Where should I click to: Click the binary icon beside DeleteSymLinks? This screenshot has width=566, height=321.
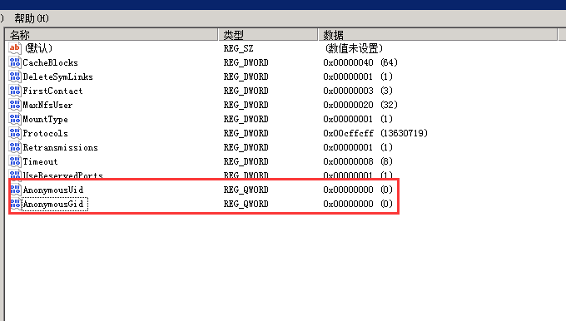15,77
